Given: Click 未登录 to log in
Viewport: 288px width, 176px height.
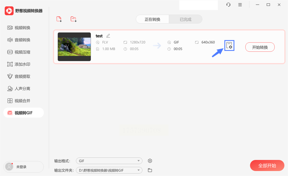Looking at the screenshot, I should [x=21, y=167].
